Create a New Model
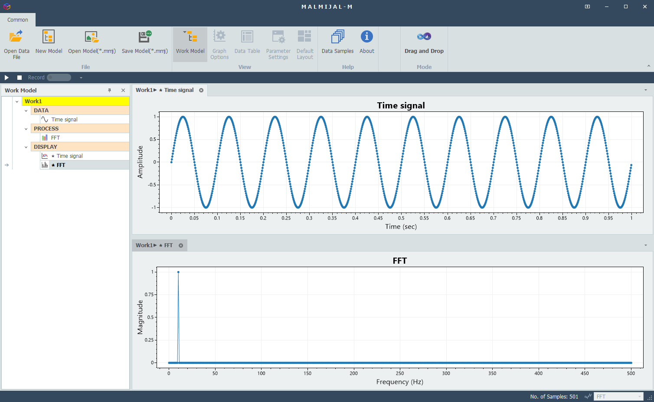Viewport: 654px width, 402px height. (49, 44)
